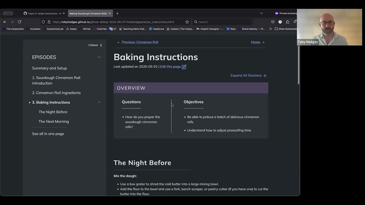Screen dimensions: 365x205
Task: Open Sourdough Cinnamon Roll Introduction episode
Action: pyautogui.click(x=56, y=80)
